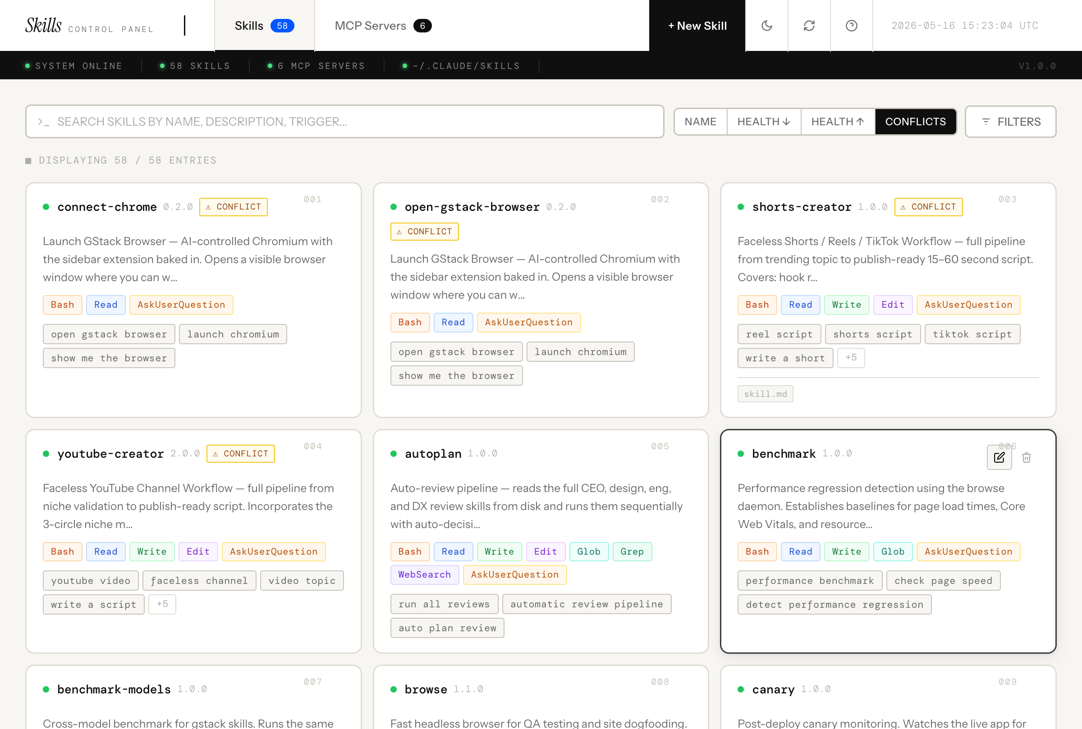Viewport: 1082px width, 729px height.
Task: Click the Skills Control Panel logo
Action: coord(89,26)
